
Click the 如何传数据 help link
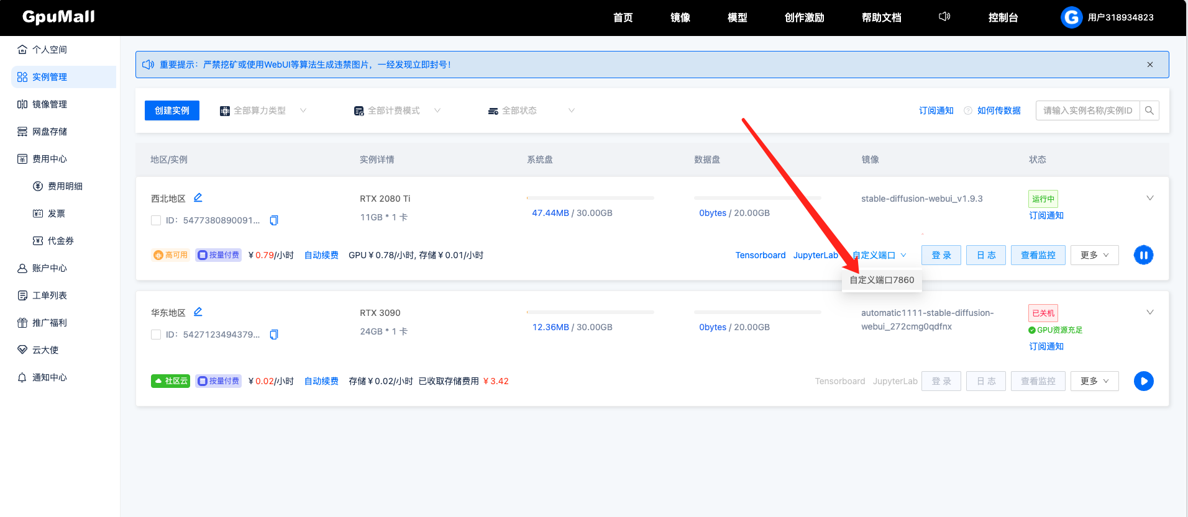(998, 110)
